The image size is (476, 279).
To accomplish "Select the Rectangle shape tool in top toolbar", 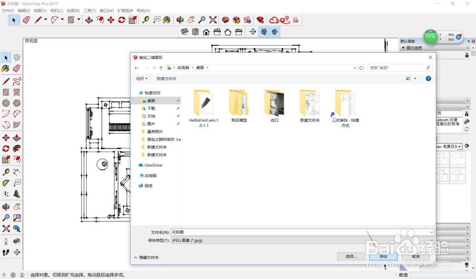I will 71,20.
